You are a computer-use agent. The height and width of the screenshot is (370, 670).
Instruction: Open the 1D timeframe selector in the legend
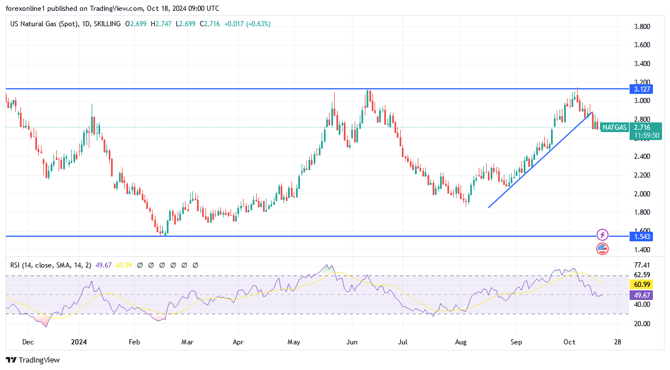pyautogui.click(x=84, y=24)
